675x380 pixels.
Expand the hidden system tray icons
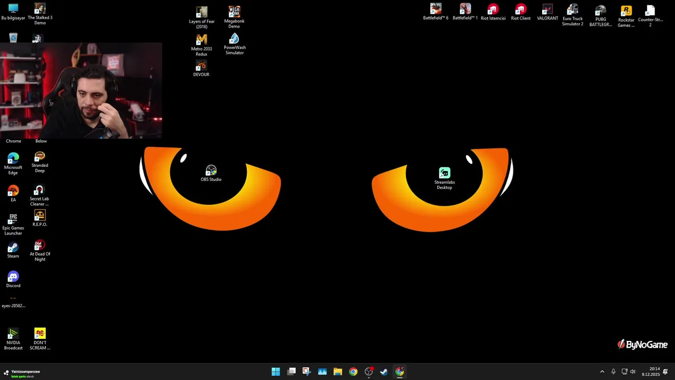click(602, 372)
